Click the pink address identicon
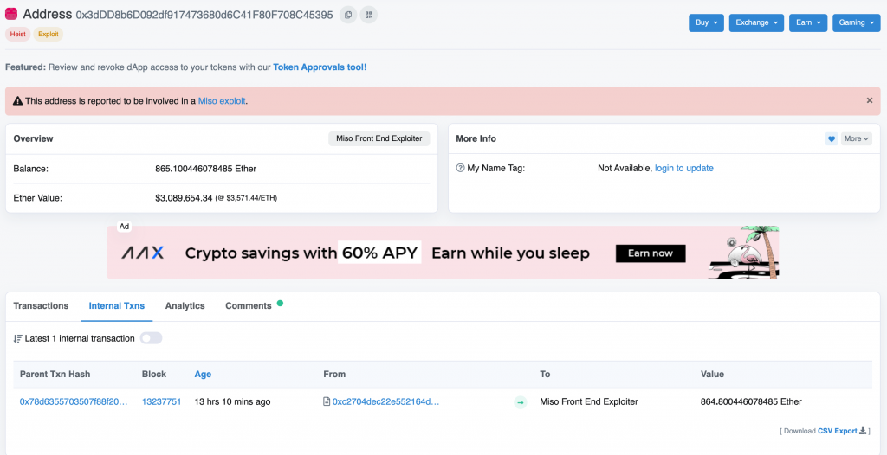Viewport: 887px width, 455px height. click(11, 14)
